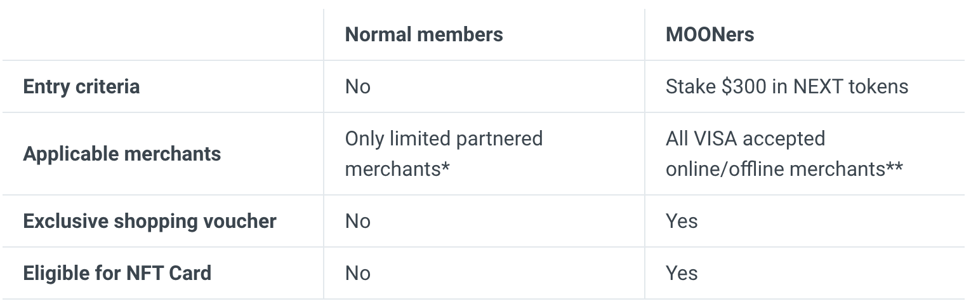Select the All VISA accepted merchants cell

[784, 154]
